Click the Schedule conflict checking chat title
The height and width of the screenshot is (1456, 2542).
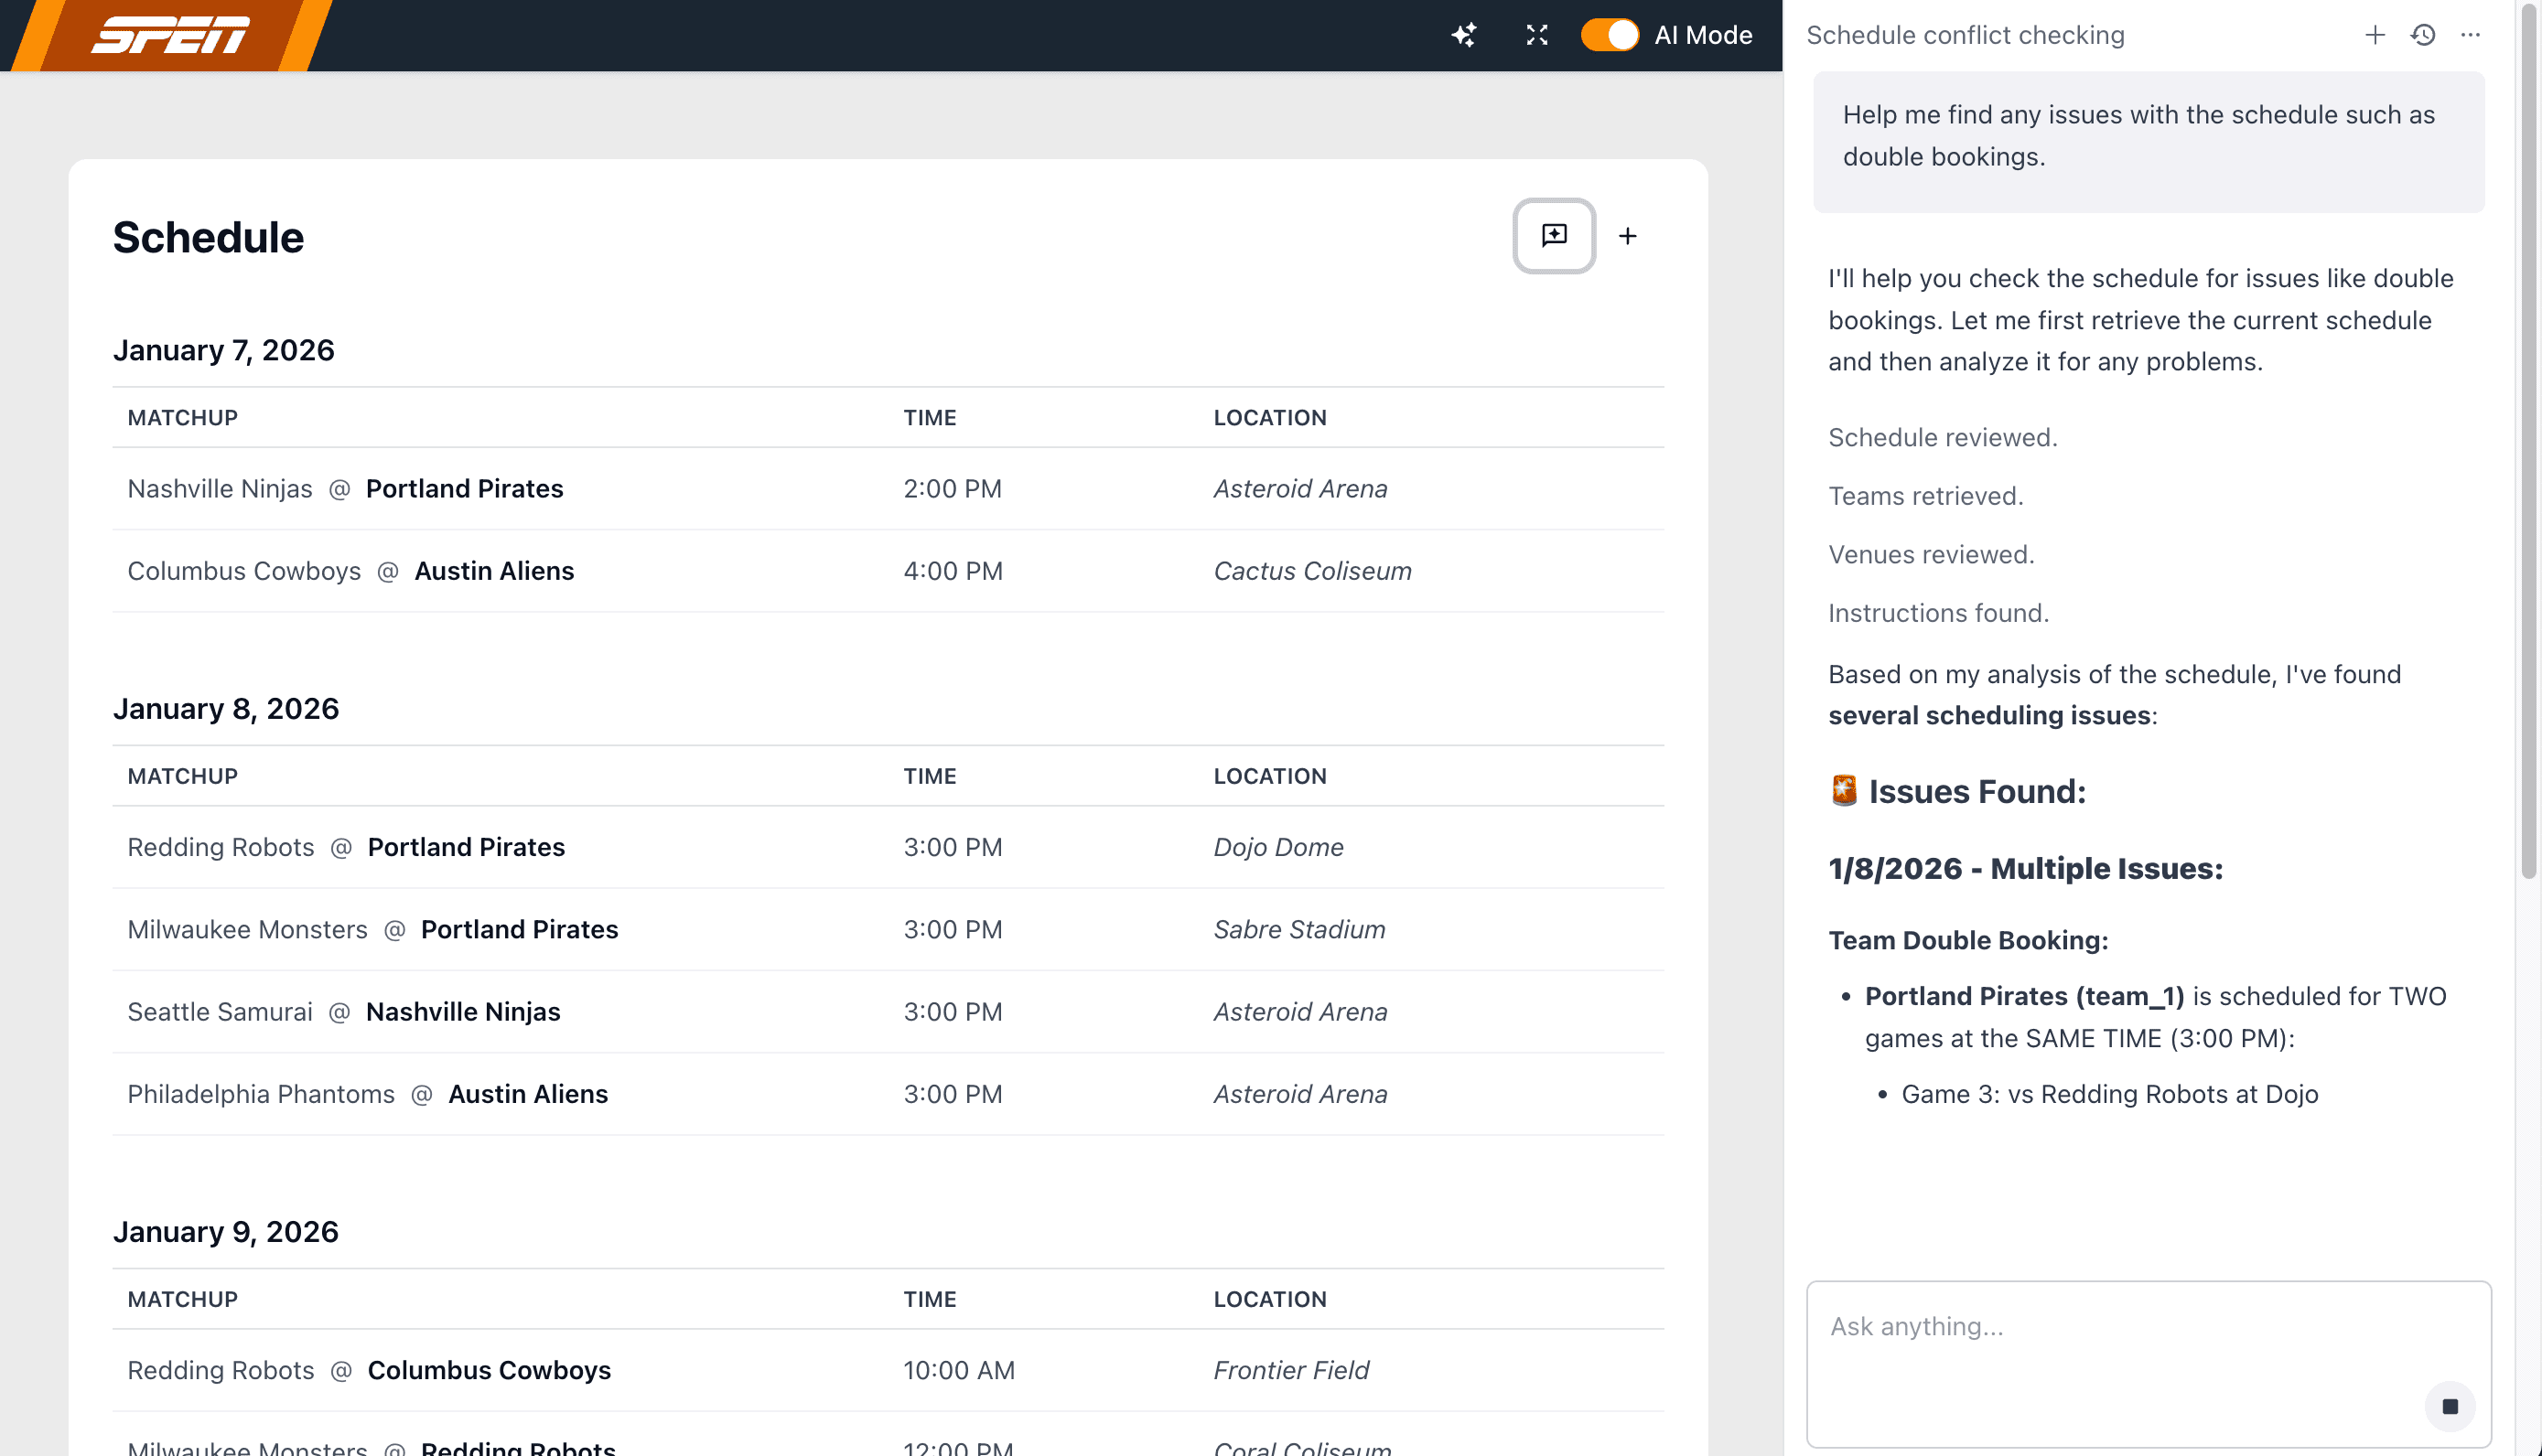pyautogui.click(x=1965, y=36)
